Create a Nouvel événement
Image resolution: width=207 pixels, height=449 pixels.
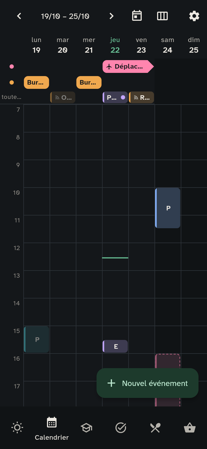(x=148, y=383)
